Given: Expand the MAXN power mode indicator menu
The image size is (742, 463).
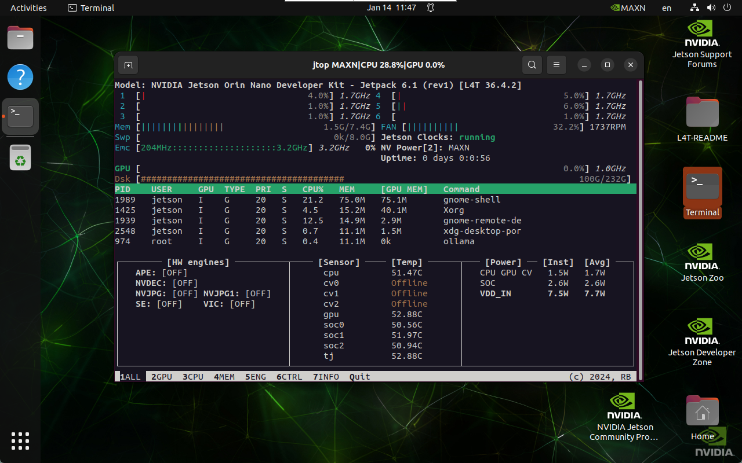Looking at the screenshot, I should coord(628,8).
